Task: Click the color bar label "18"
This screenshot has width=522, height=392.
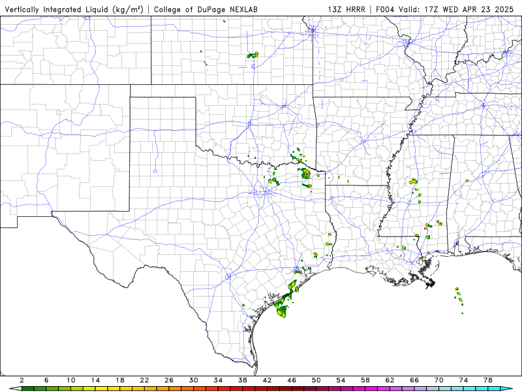Action: 120,380
